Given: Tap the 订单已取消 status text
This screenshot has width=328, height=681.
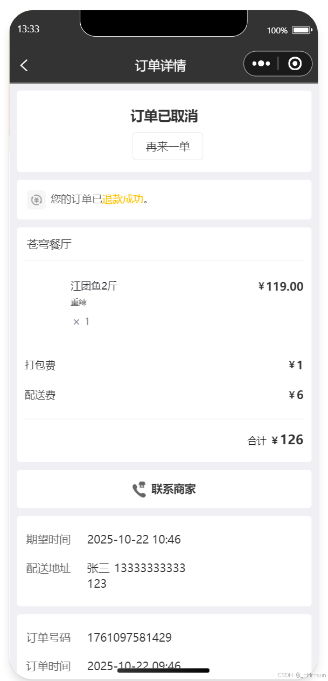Looking at the screenshot, I should pos(164,116).
